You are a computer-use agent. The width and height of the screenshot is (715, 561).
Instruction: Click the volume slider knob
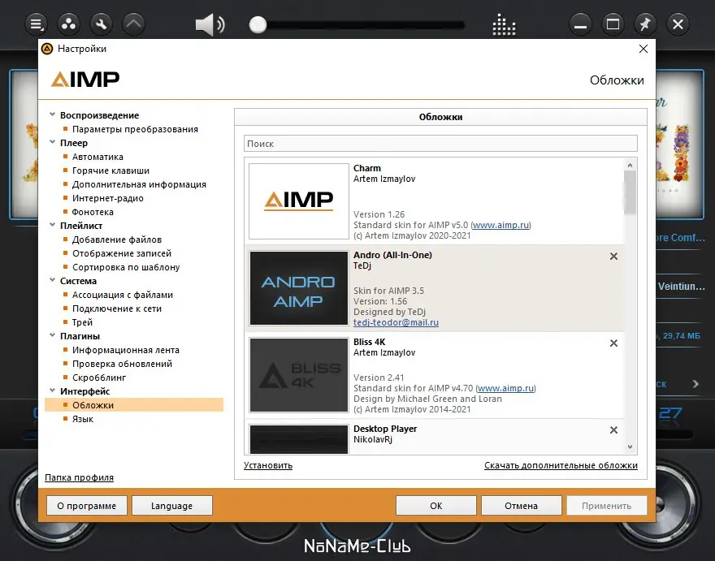(258, 25)
